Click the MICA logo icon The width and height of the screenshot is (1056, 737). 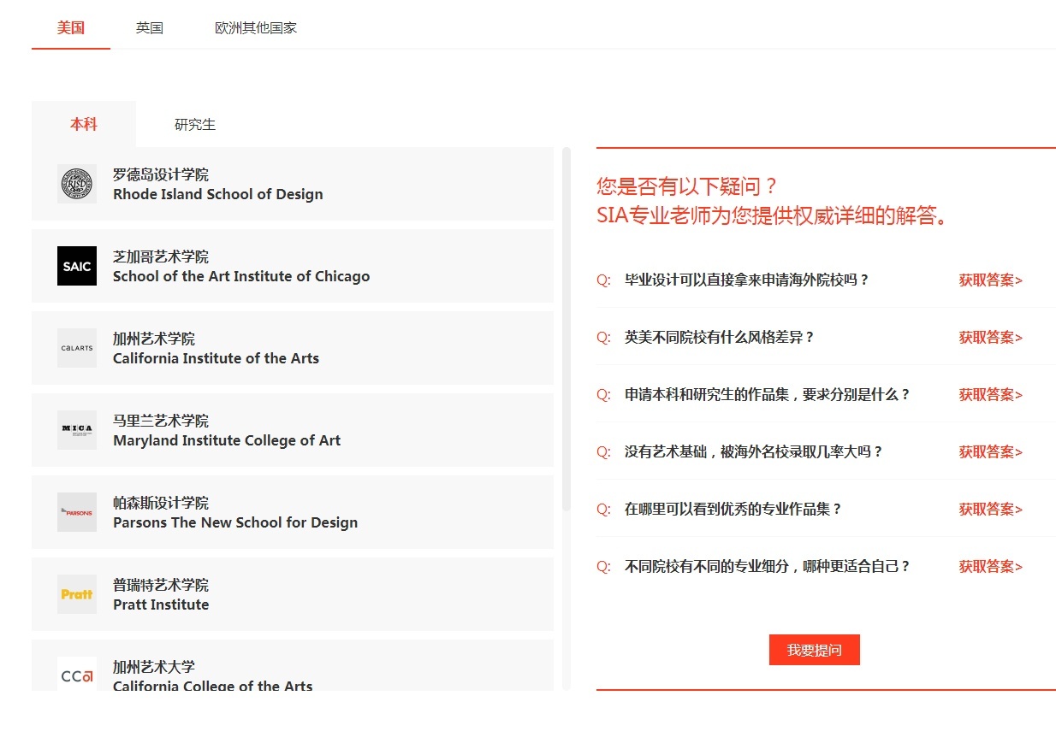pos(77,430)
